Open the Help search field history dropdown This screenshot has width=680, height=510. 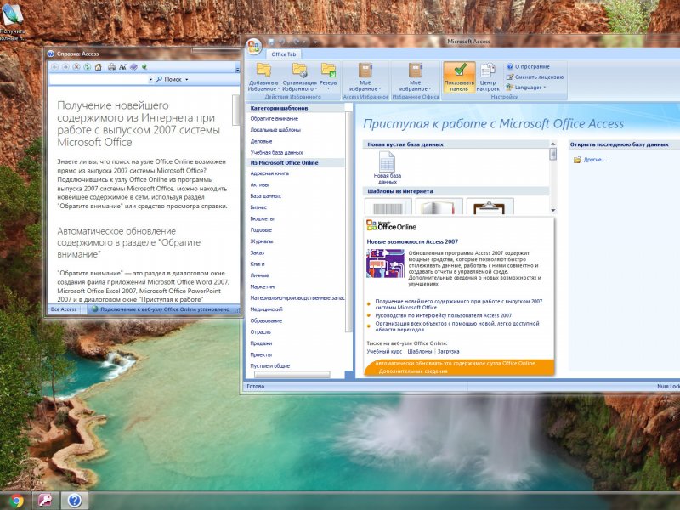coord(151,79)
